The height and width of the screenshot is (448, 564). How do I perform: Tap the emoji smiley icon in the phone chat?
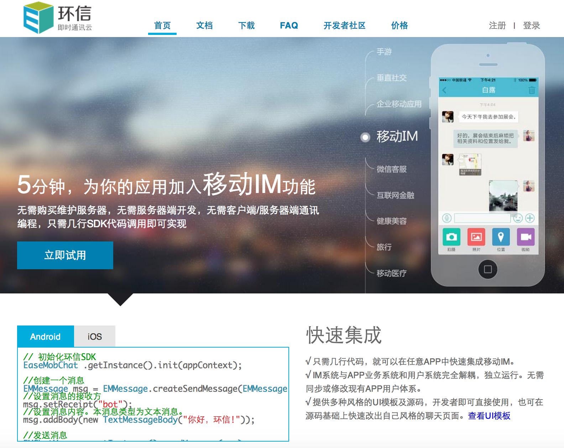(518, 218)
